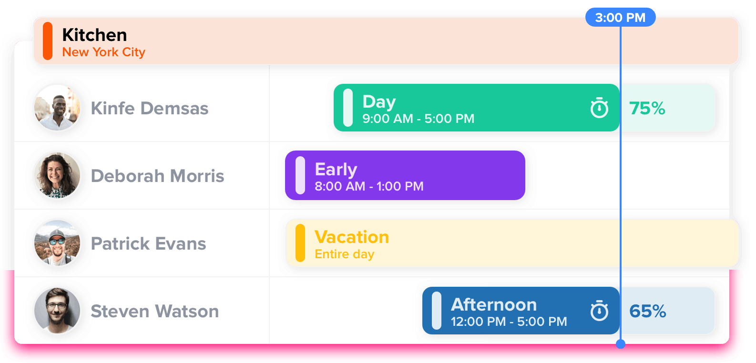Open Patrick's Vacation entry
This screenshot has width=756, height=363.
click(x=429, y=243)
